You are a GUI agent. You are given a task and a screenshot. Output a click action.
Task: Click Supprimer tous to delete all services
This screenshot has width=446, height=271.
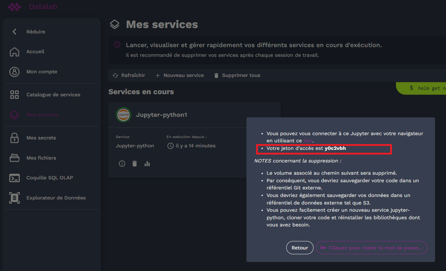pyautogui.click(x=237, y=75)
